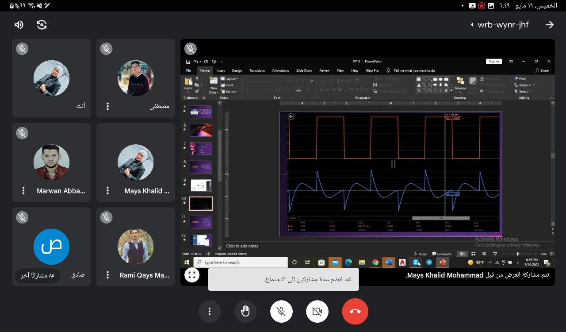
Task: Open options for Mays Khalid tile
Action: point(107,190)
